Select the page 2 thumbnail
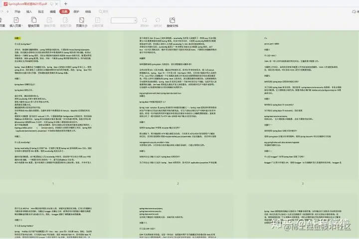This screenshot has height=239, width=359. click(178, 105)
